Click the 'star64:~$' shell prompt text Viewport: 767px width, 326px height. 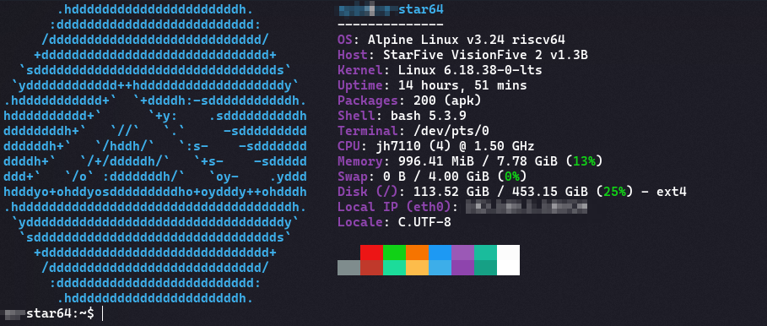point(60,314)
